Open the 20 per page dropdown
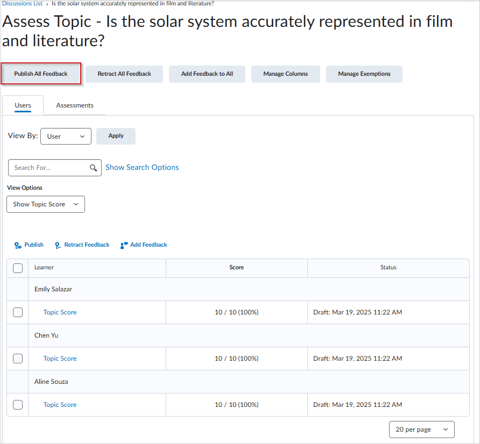Viewport: 480px width, 444px height. click(x=421, y=429)
